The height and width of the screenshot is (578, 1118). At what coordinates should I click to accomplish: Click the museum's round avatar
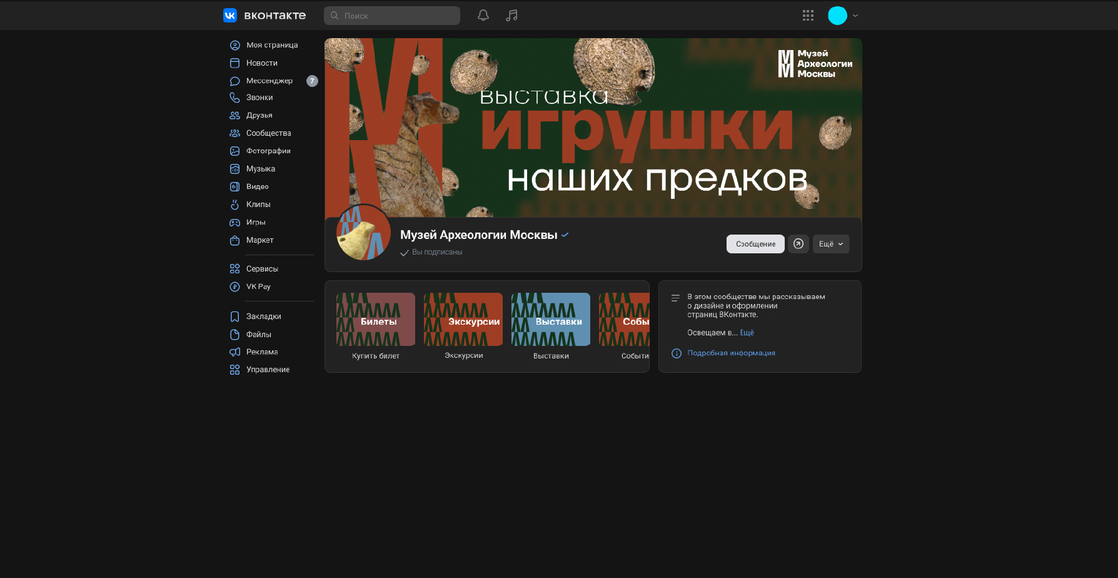click(x=363, y=233)
